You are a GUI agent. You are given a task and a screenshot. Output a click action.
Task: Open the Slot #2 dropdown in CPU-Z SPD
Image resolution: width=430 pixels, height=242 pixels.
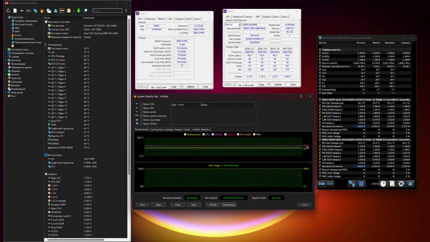(x=240, y=25)
